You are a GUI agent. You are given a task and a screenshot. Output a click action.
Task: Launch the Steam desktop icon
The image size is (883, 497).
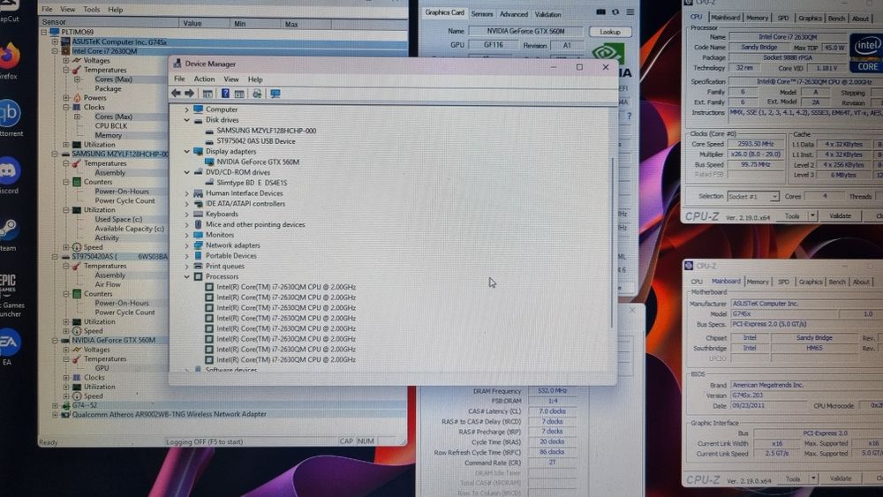pos(9,228)
